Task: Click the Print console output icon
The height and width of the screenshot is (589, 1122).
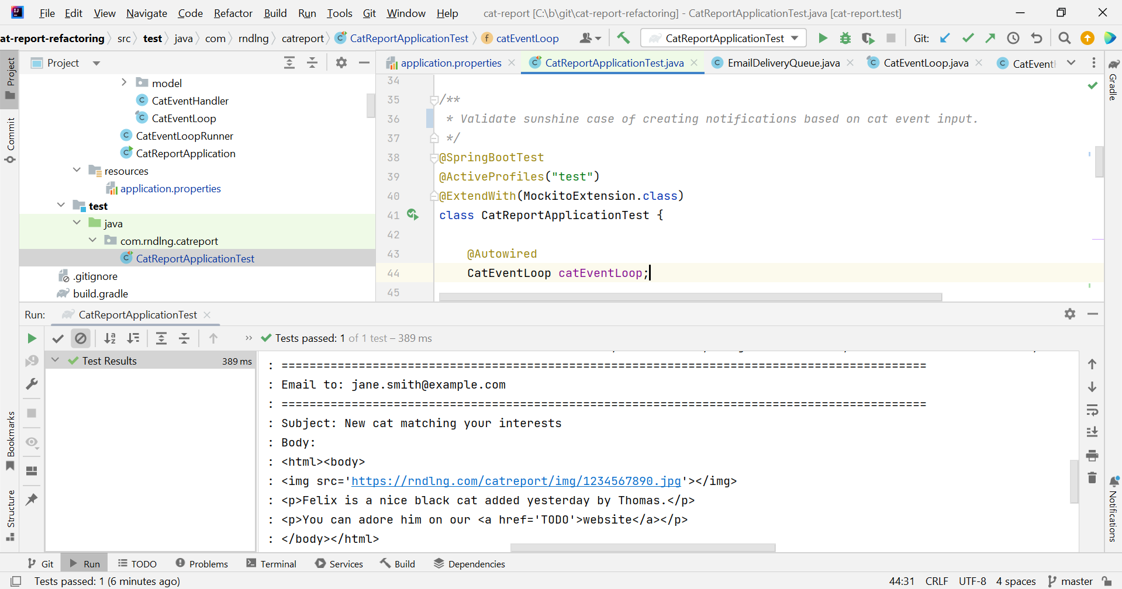Action: click(1092, 455)
